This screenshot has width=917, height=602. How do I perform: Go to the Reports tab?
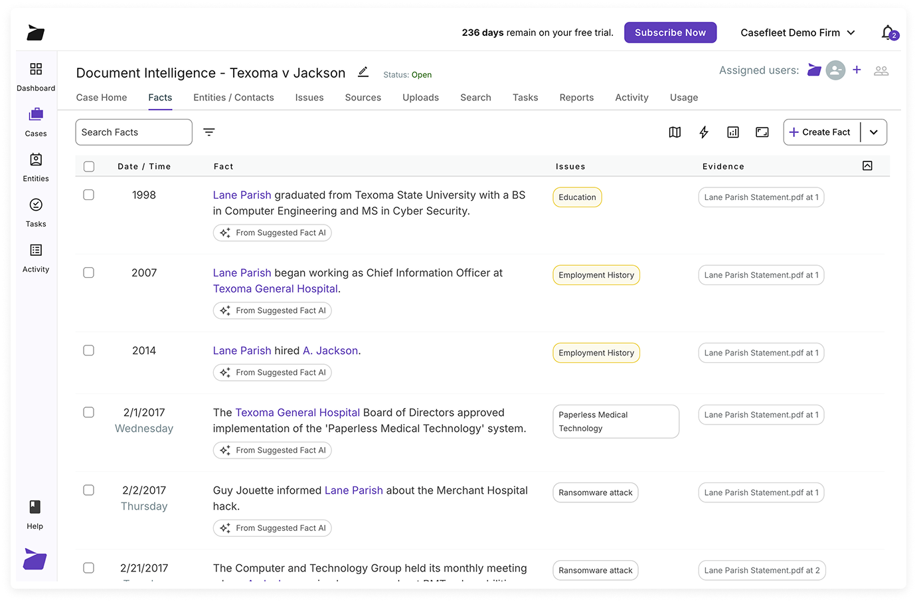tap(576, 98)
